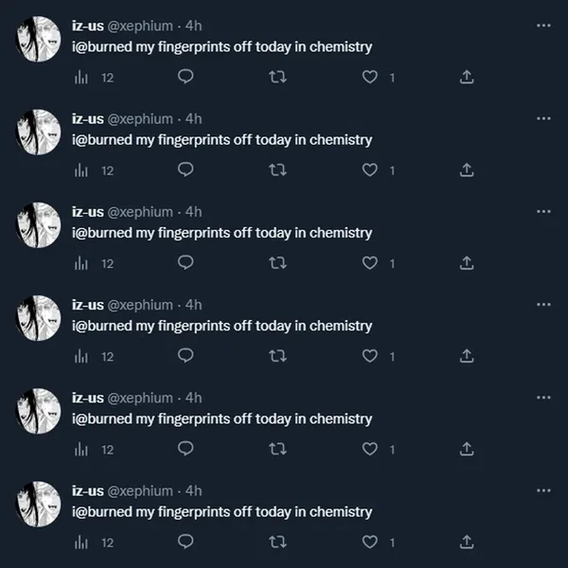Open the last tweet's text body
This screenshot has width=568, height=568.
tap(222, 512)
